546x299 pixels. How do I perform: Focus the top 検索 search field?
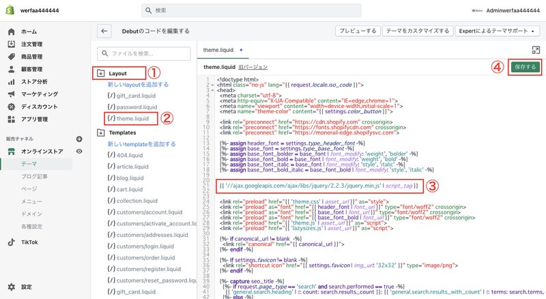point(251,10)
